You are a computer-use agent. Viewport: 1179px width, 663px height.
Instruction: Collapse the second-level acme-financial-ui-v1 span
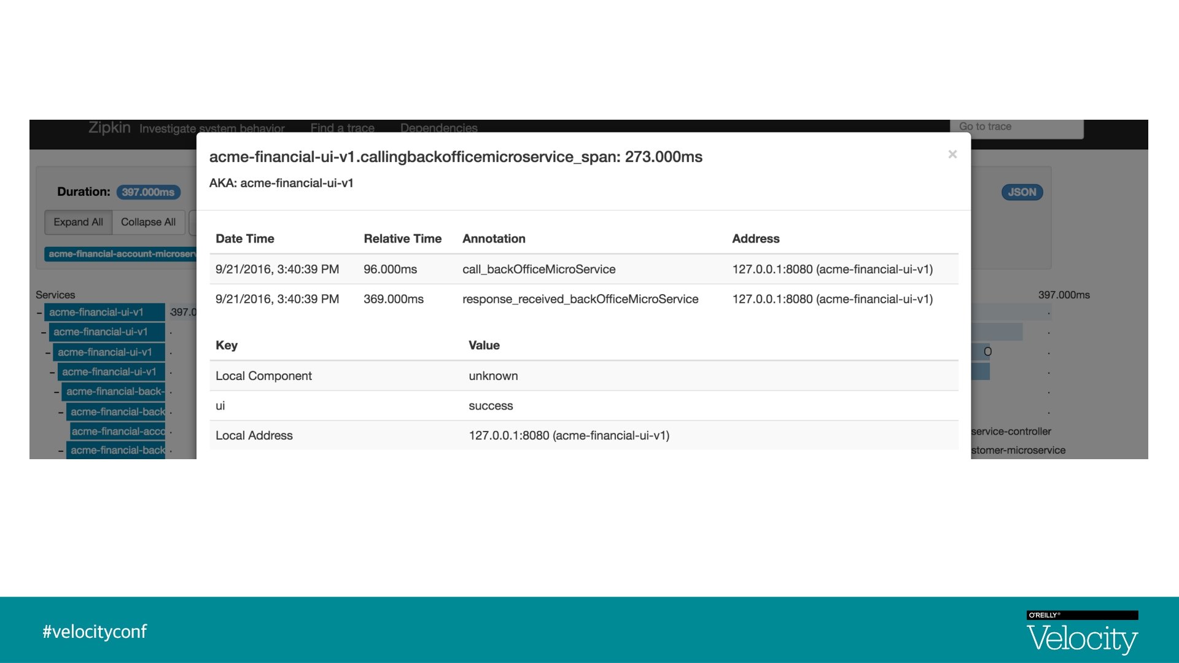click(x=44, y=333)
